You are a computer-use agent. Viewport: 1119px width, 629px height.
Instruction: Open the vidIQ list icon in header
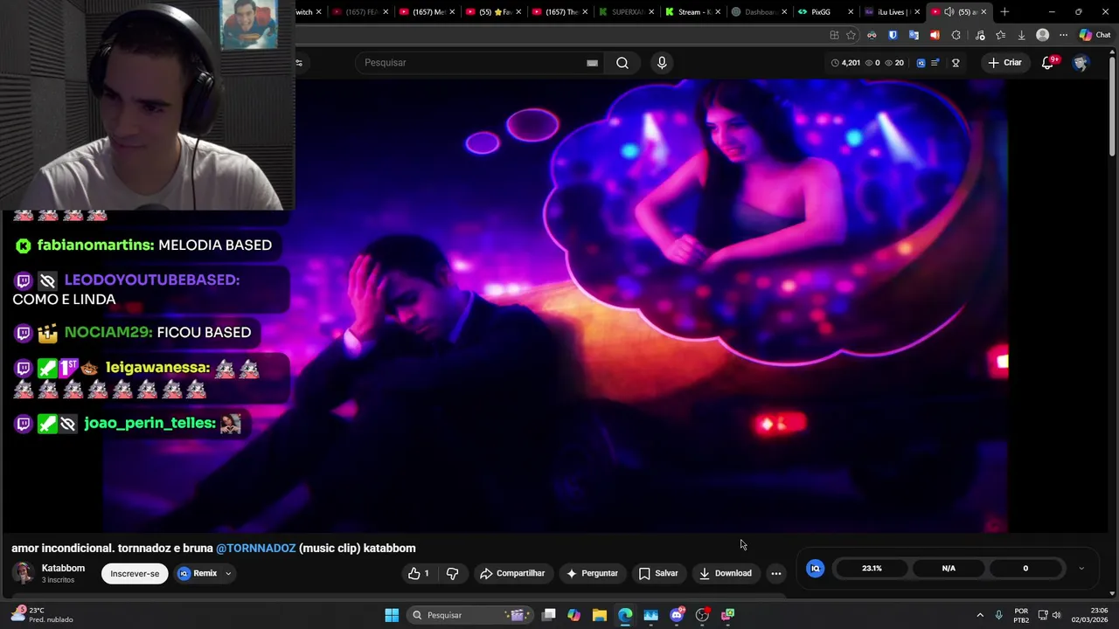935,63
